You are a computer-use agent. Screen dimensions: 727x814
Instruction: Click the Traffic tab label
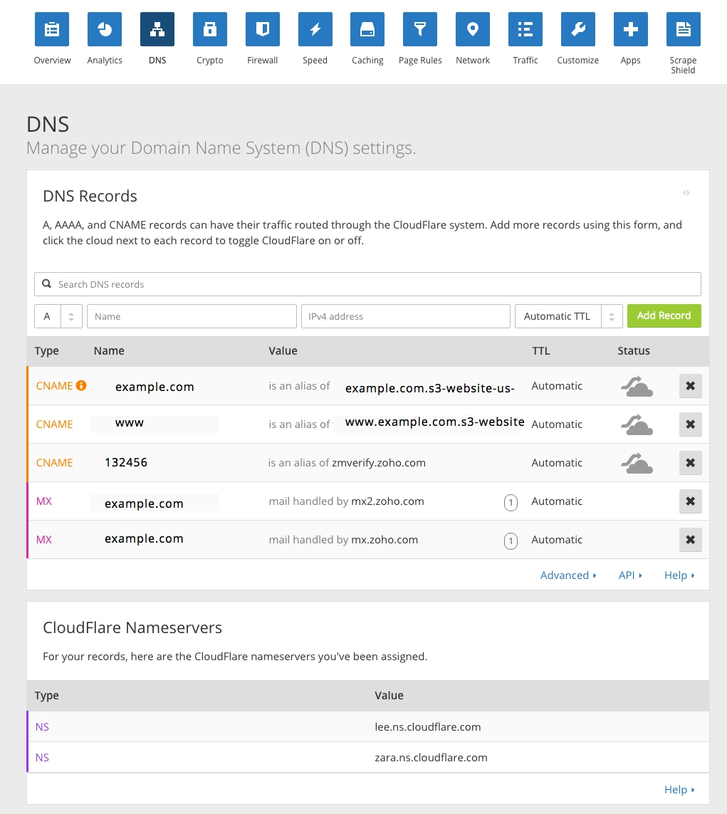coord(525,61)
